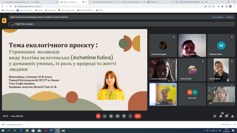Click the share page icon in address bar
Screen dimensions: 237x133
pos(210,6)
